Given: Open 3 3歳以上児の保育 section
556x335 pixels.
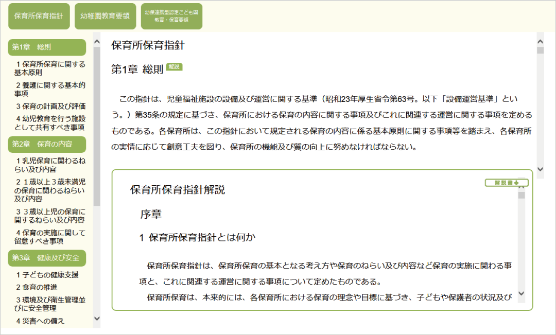Looking at the screenshot, I should 50,216.
